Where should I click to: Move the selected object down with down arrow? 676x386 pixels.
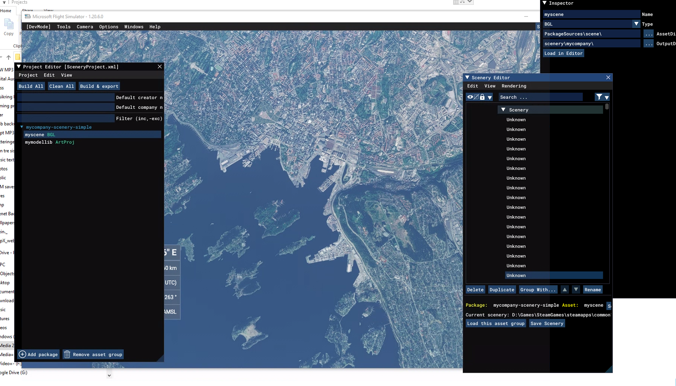576,290
